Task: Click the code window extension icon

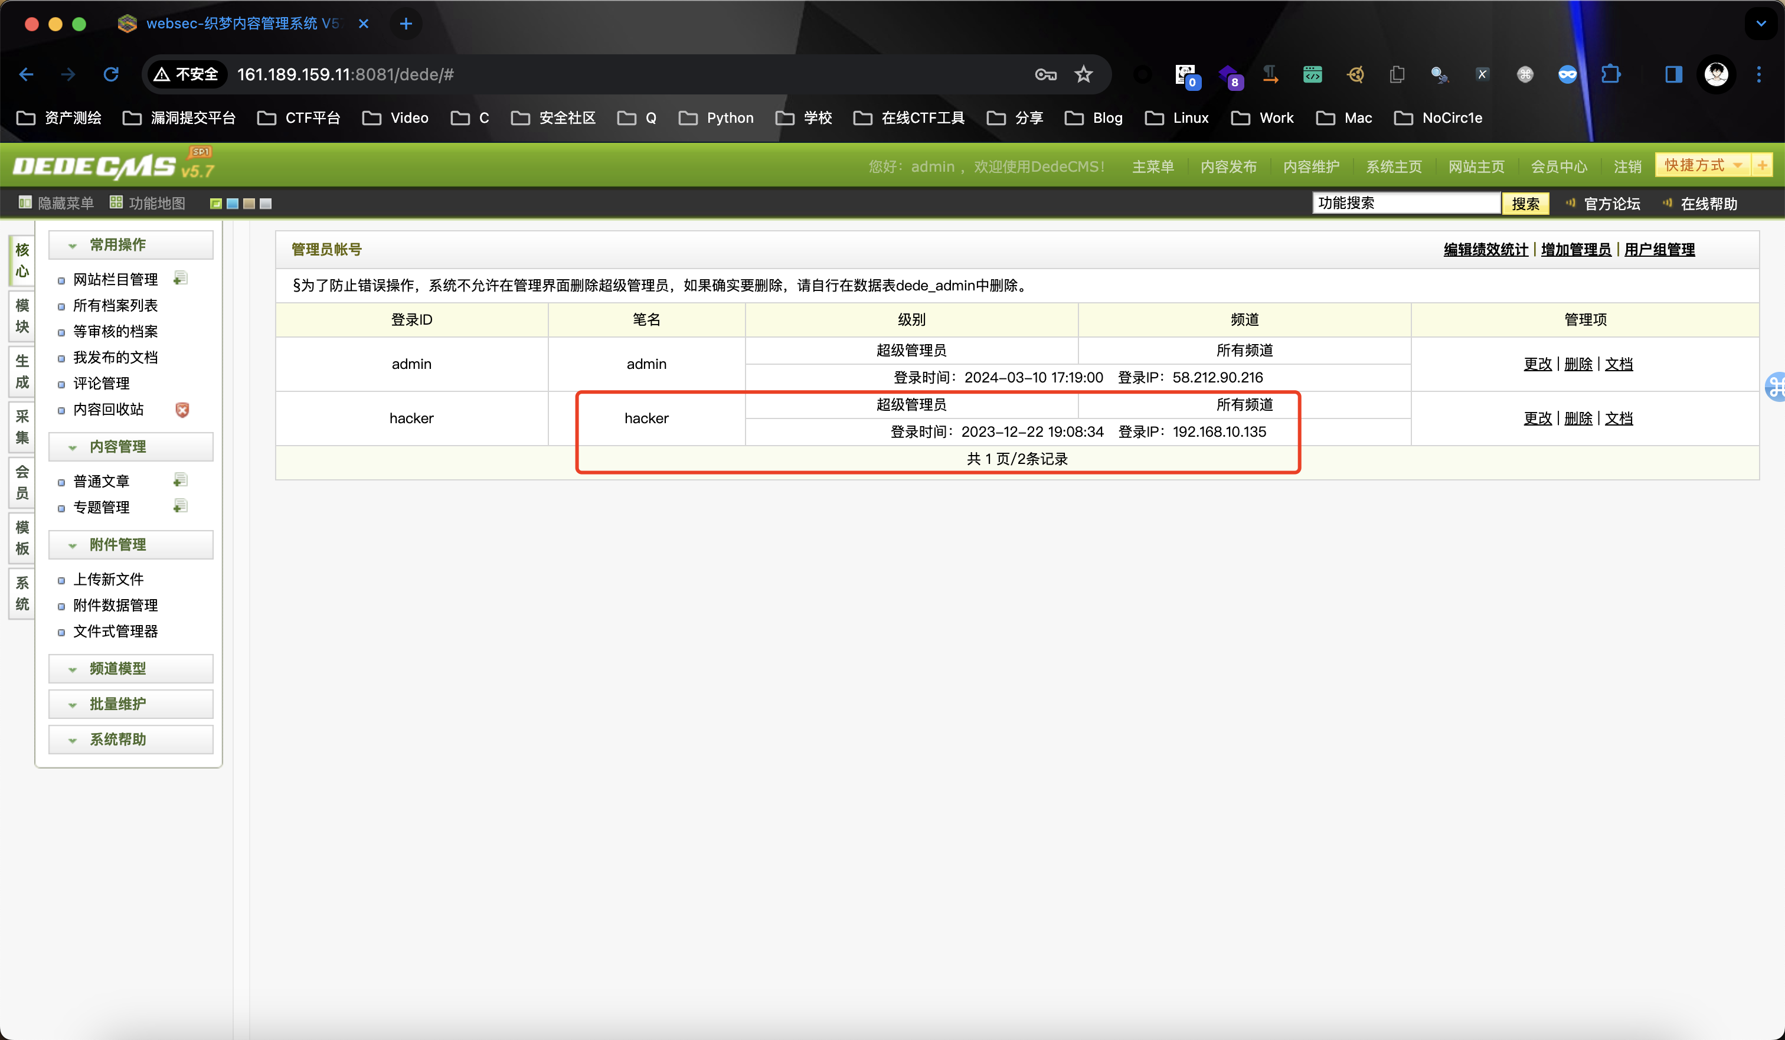Action: [x=1313, y=74]
